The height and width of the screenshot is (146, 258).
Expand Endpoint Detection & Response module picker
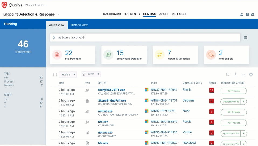(58, 14)
